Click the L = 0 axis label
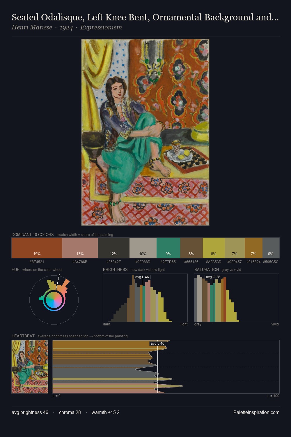The width and height of the screenshot is (291, 437). (57, 396)
